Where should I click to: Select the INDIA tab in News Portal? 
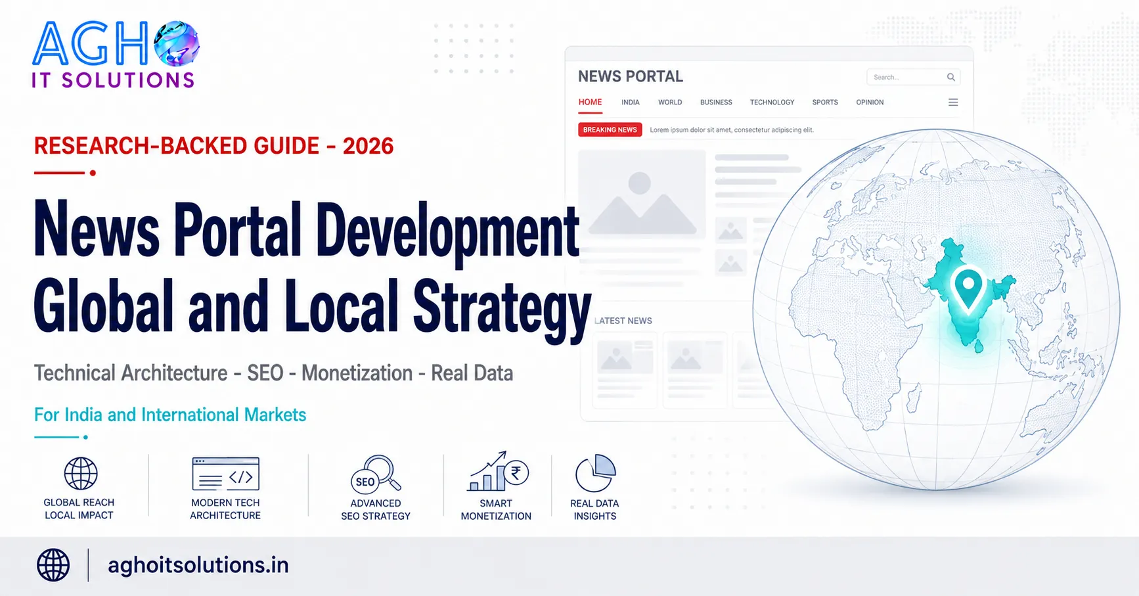[631, 103]
